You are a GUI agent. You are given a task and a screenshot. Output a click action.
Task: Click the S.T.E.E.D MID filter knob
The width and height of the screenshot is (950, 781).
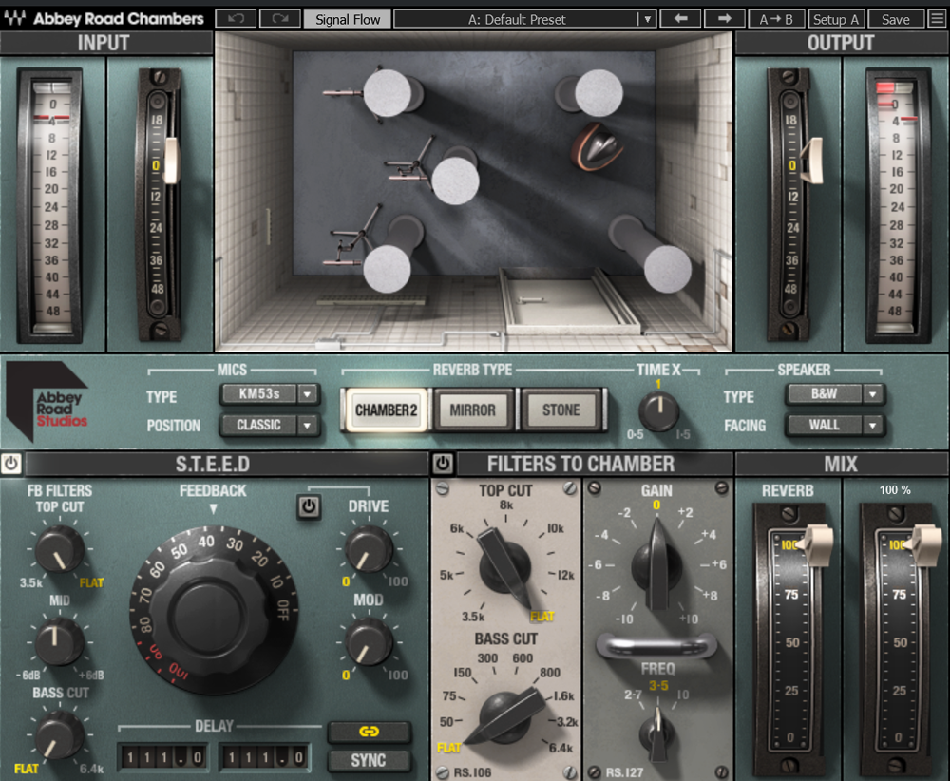[59, 641]
